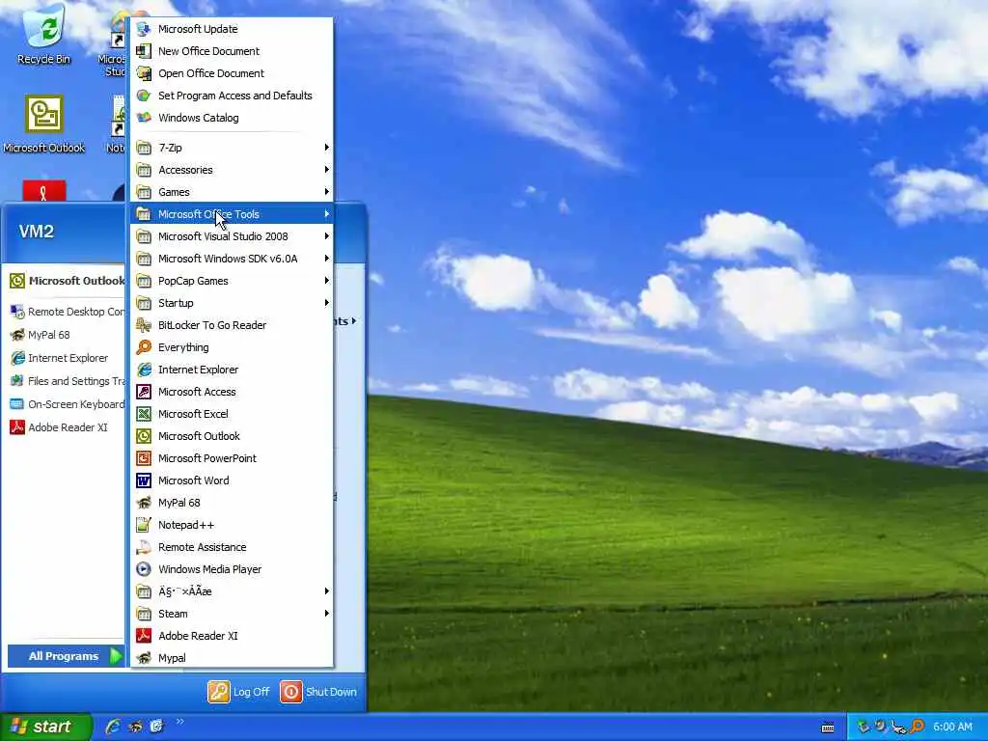The height and width of the screenshot is (741, 988).
Task: Click the keyboard icon on the taskbar
Action: (828, 727)
